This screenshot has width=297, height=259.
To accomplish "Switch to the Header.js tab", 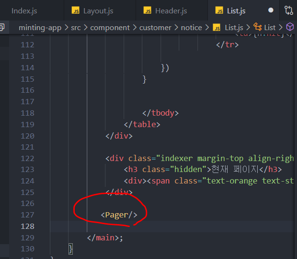I will (x=172, y=11).
